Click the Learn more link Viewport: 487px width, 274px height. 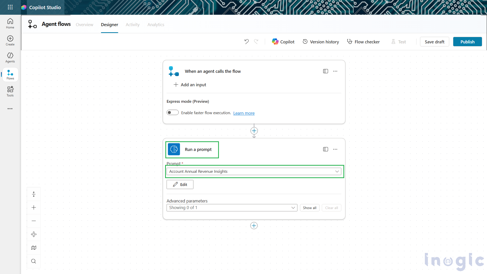244,113
